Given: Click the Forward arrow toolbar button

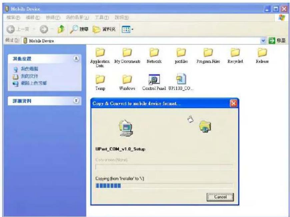Looking at the screenshot, I should click(44, 29).
